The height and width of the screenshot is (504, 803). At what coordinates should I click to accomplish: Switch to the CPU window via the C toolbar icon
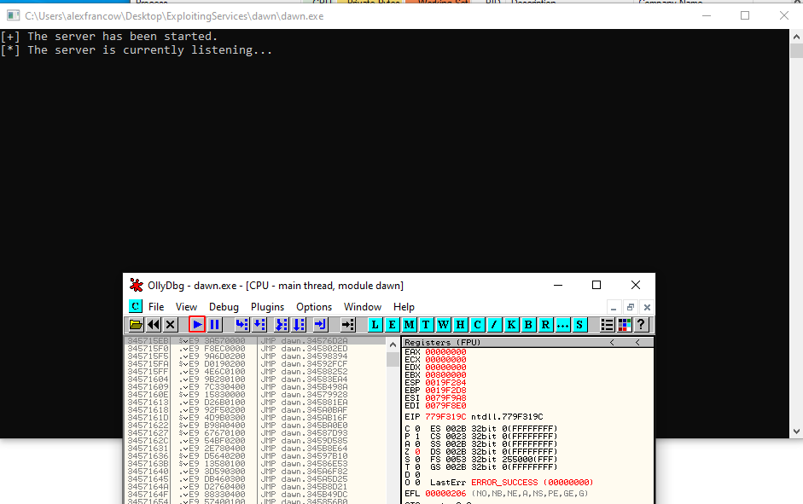(477, 324)
